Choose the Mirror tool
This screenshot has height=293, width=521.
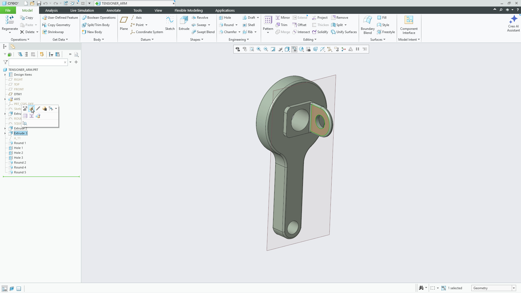[x=282, y=18]
